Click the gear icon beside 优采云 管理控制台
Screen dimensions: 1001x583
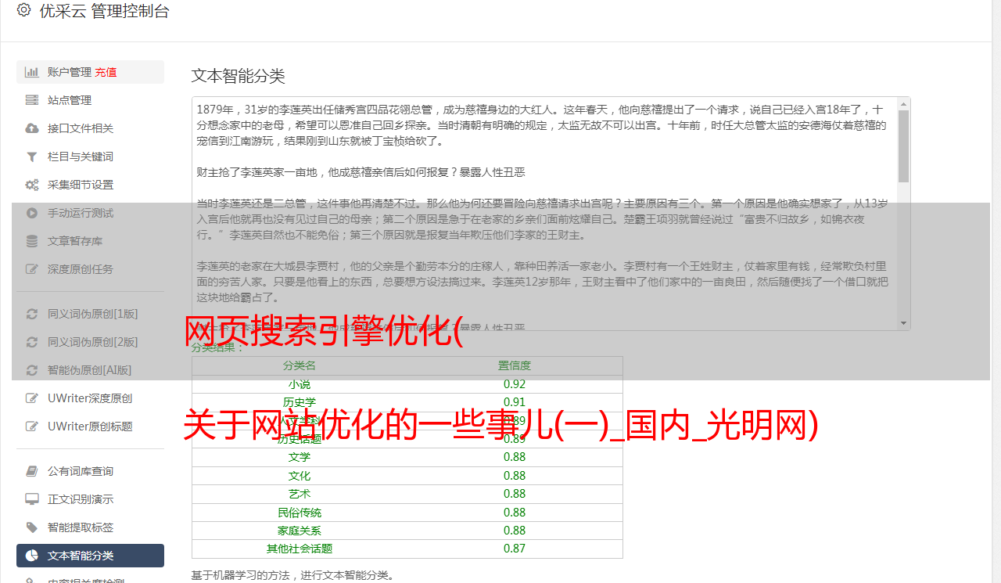23,11
